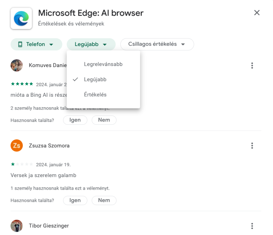This screenshot has width=273, height=235.
Task: Close the reviews dialog
Action: click(x=257, y=13)
